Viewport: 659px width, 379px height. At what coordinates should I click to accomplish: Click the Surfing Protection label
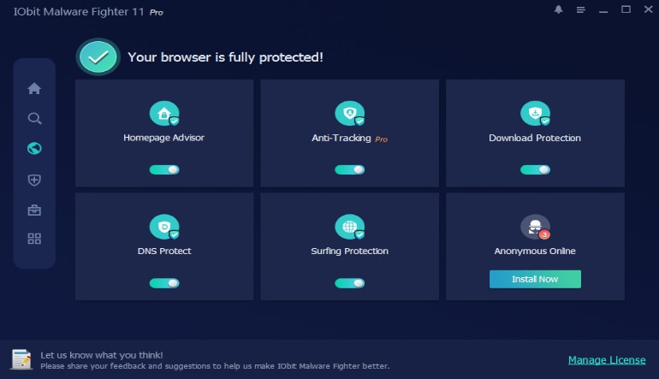click(350, 252)
